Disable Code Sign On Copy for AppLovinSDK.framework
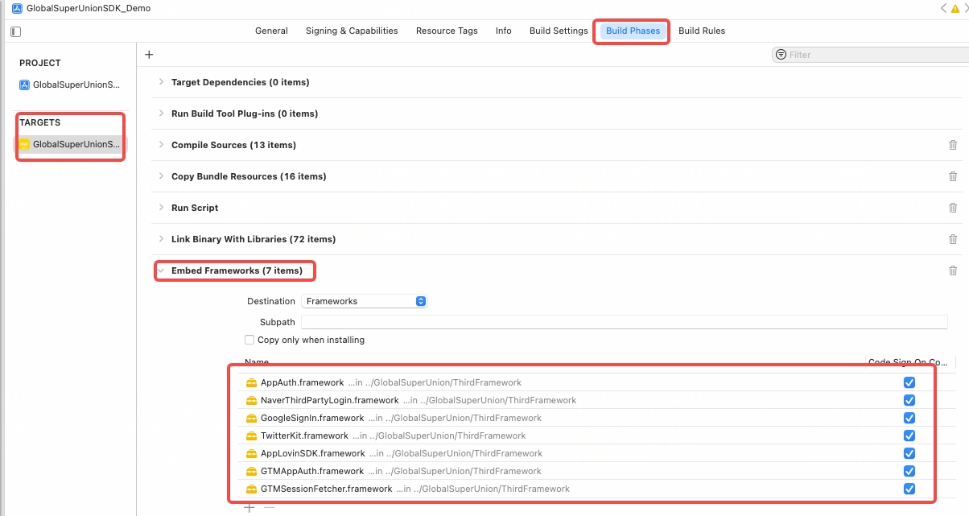Image resolution: width=969 pixels, height=516 pixels. point(909,453)
